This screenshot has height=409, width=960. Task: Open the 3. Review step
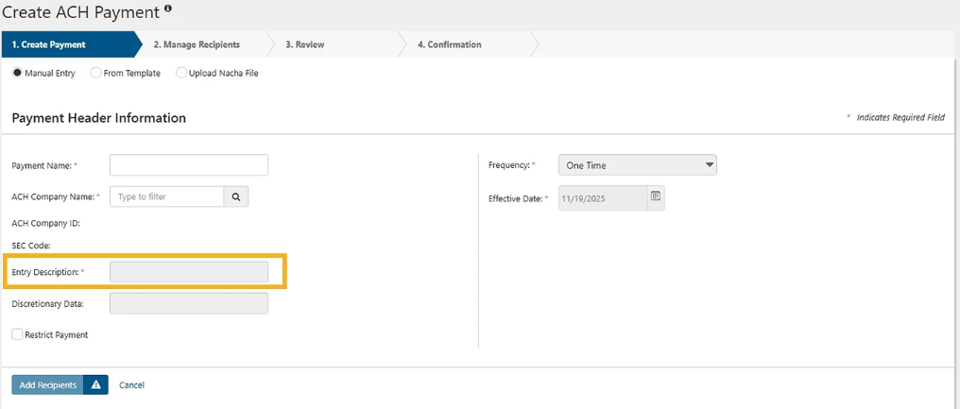[x=305, y=44]
